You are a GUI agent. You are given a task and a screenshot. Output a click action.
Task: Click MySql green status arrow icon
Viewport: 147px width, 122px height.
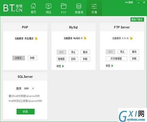(x=63, y=66)
